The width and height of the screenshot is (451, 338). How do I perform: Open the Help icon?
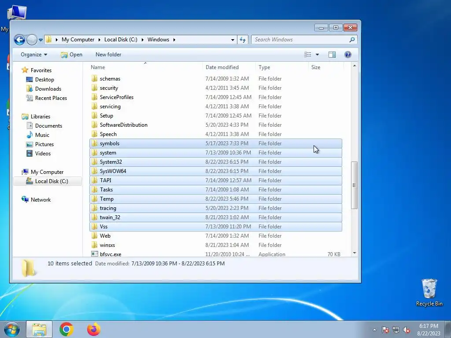click(x=348, y=55)
